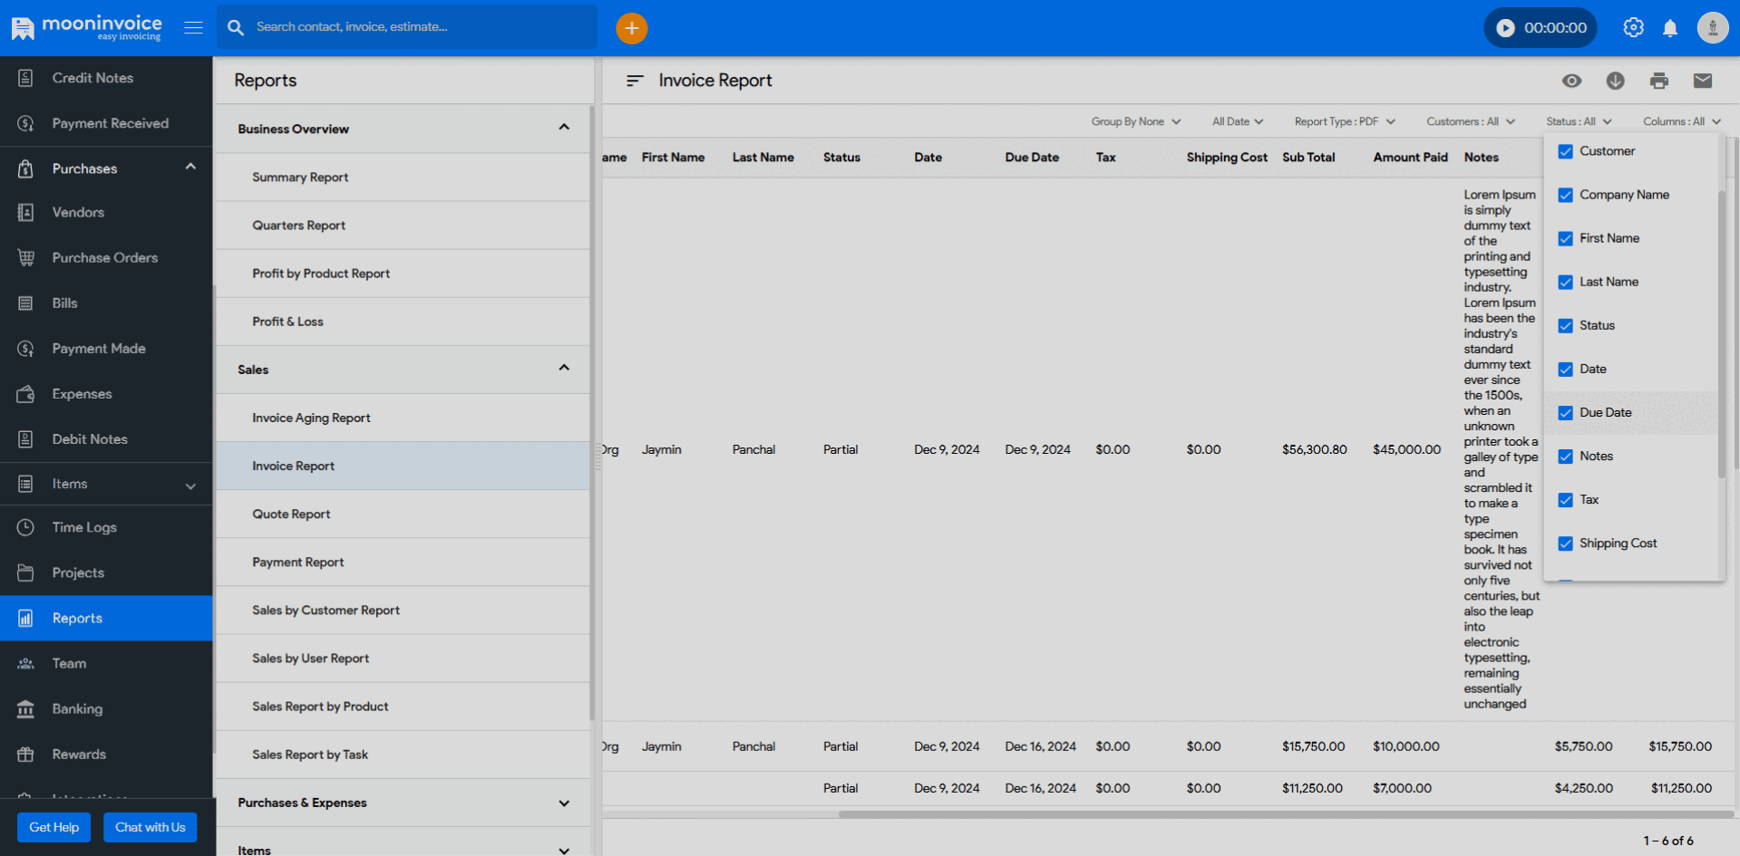Click the Debit Notes sidebar icon
The height and width of the screenshot is (856, 1740).
[x=25, y=439]
